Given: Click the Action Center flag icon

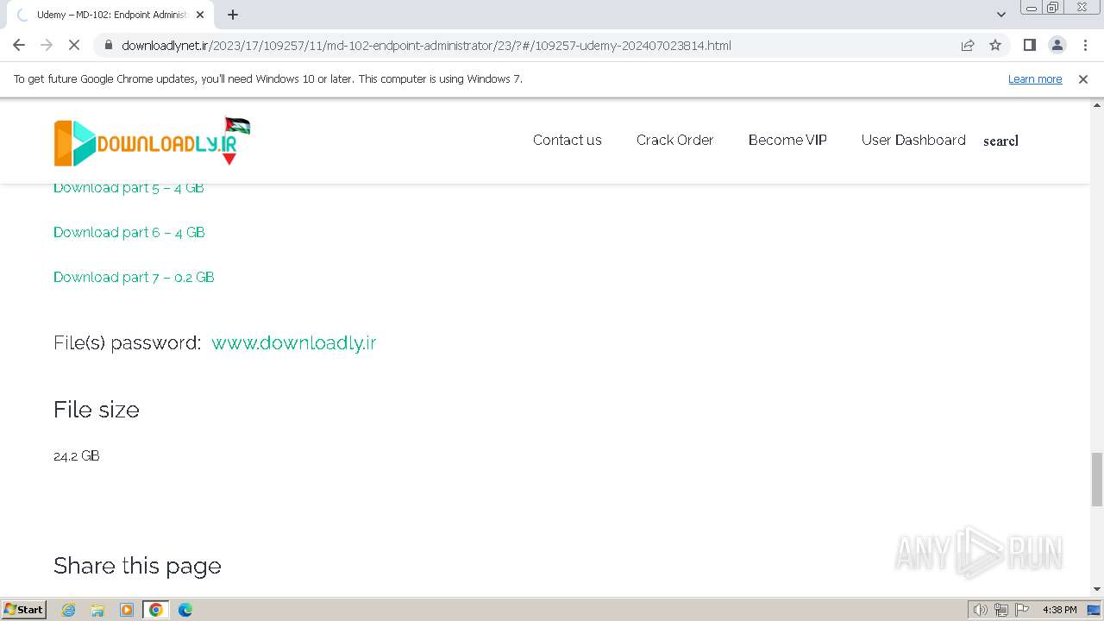Looking at the screenshot, I should tap(1022, 610).
